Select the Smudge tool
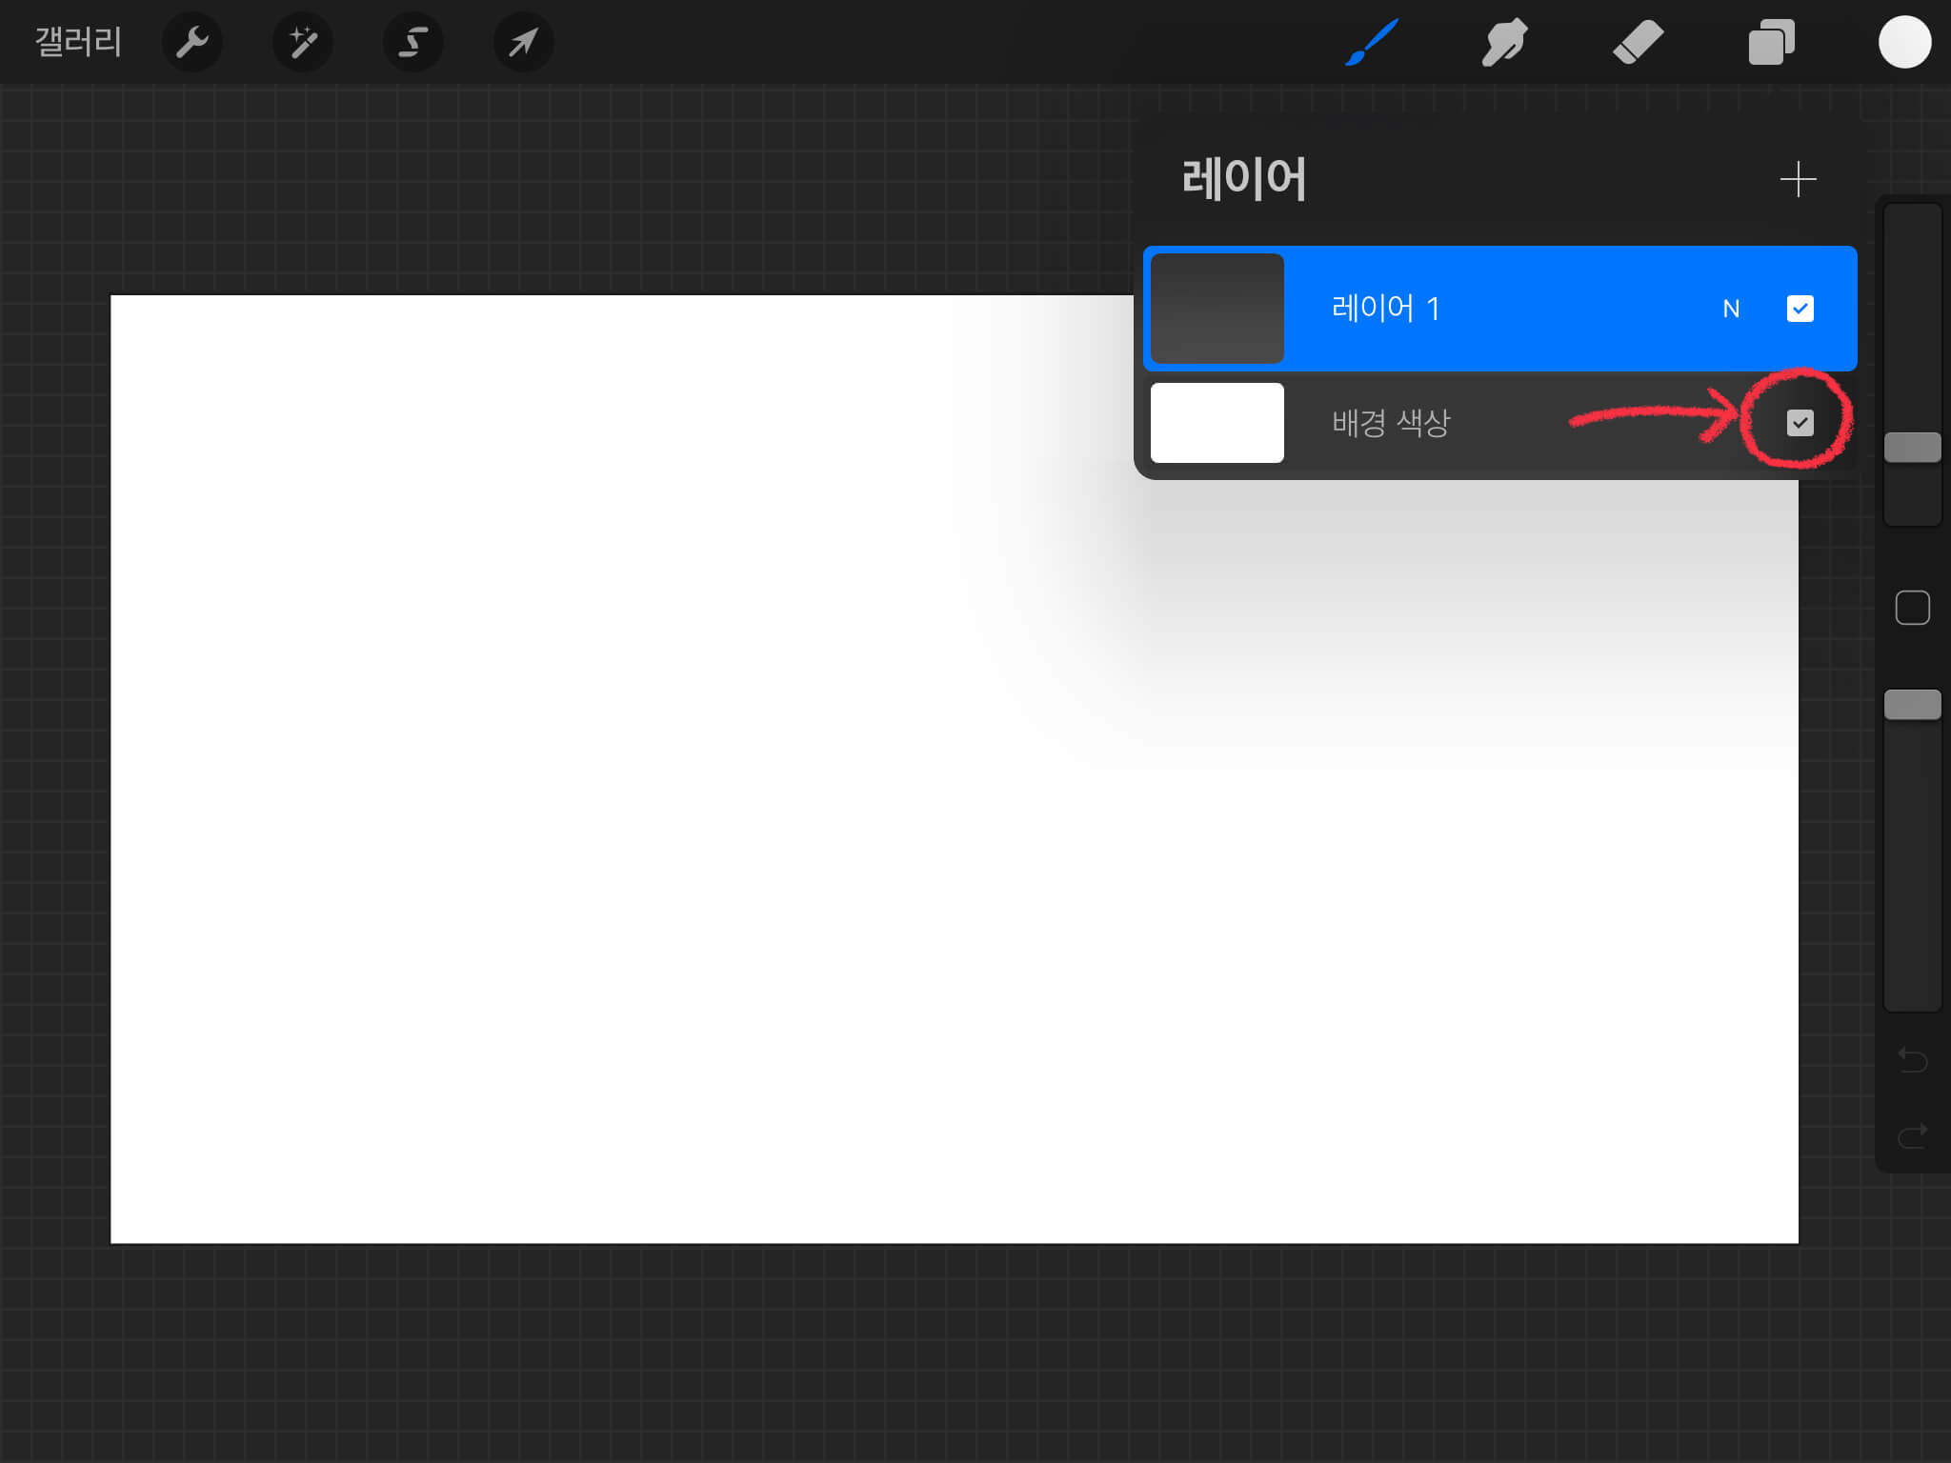 (x=1504, y=42)
